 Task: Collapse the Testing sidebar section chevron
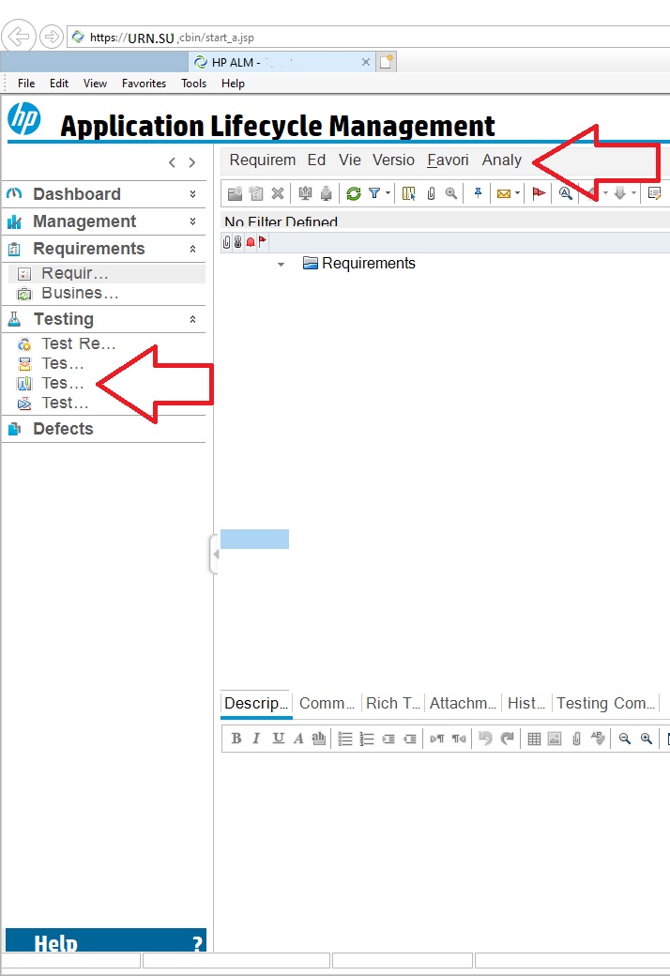tap(193, 319)
